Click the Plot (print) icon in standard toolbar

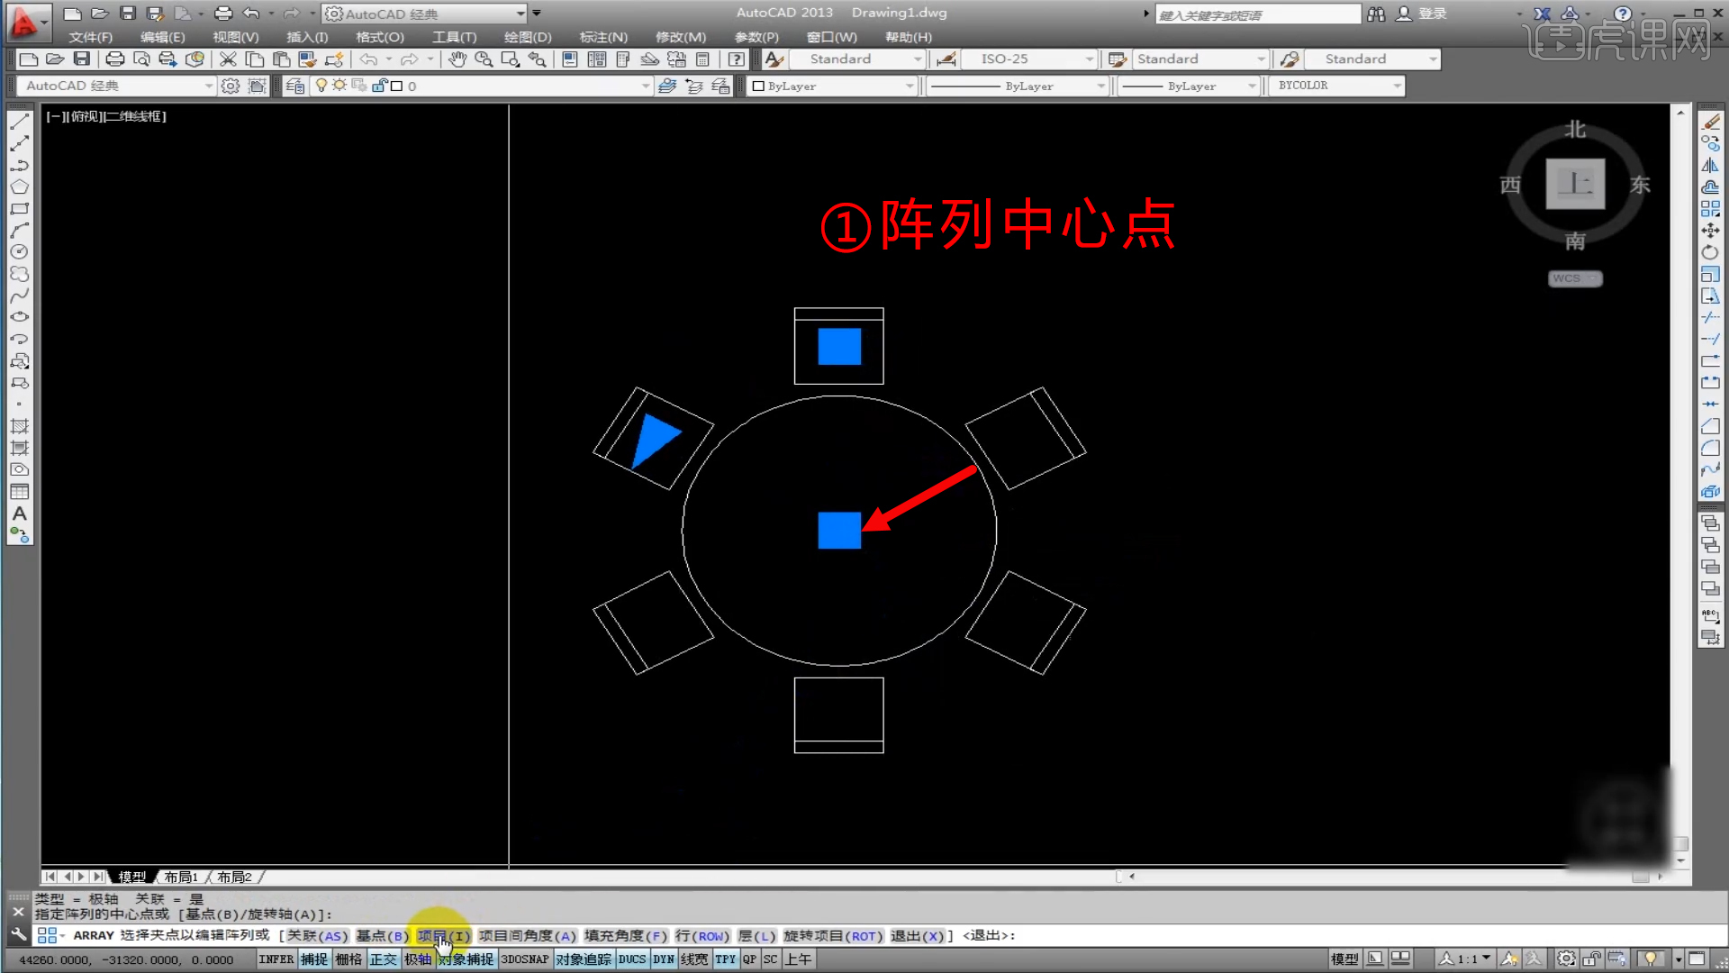tap(115, 59)
